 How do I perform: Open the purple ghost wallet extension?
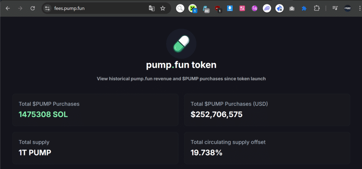tap(267, 8)
